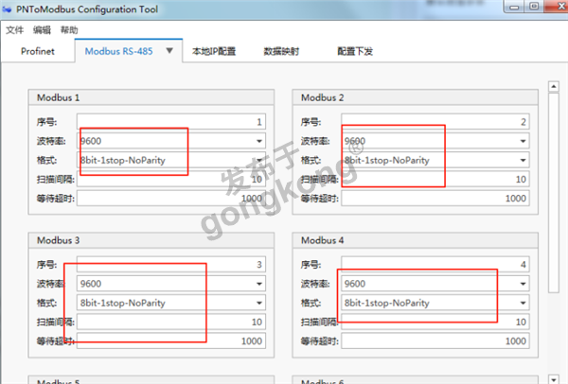Click the Modbus 1 group header
The height and width of the screenshot is (384, 568).
(x=151, y=97)
